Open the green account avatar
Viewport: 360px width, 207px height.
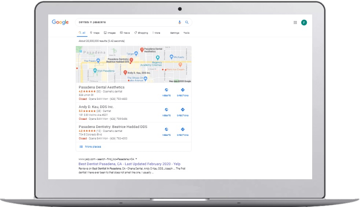pyautogui.click(x=304, y=22)
